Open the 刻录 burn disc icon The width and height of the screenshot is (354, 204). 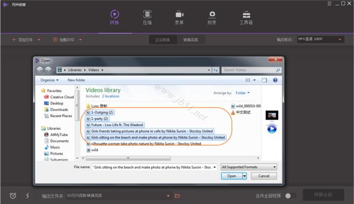click(x=212, y=15)
